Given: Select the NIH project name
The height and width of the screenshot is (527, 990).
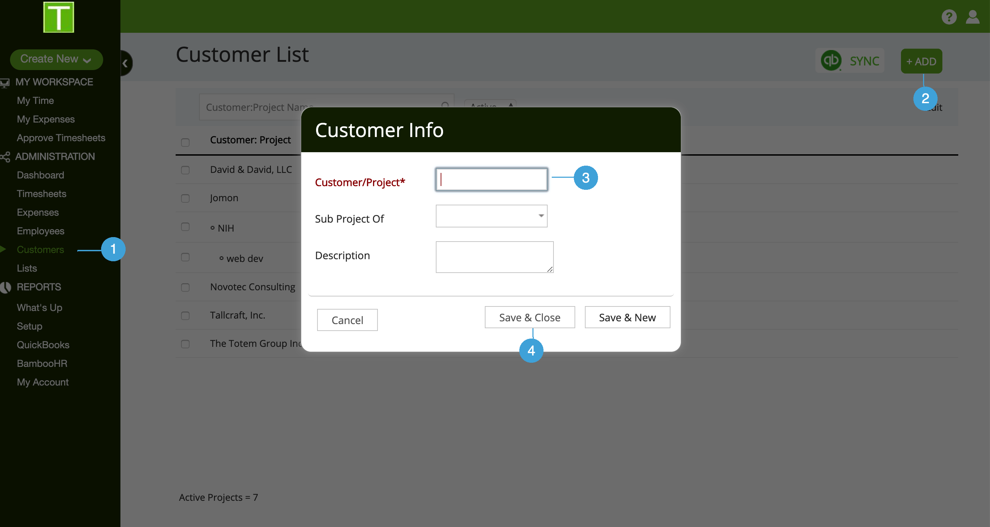Looking at the screenshot, I should click(226, 228).
